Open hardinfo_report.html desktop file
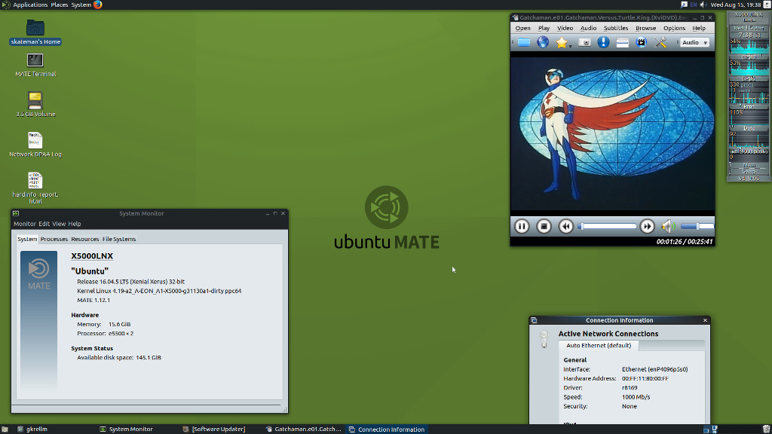 [35, 188]
